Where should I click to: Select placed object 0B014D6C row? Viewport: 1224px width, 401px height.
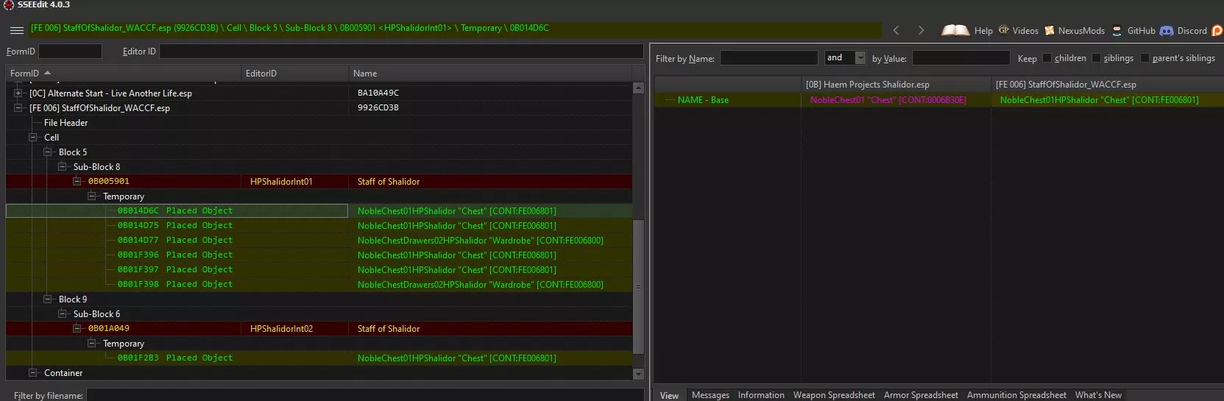point(319,211)
